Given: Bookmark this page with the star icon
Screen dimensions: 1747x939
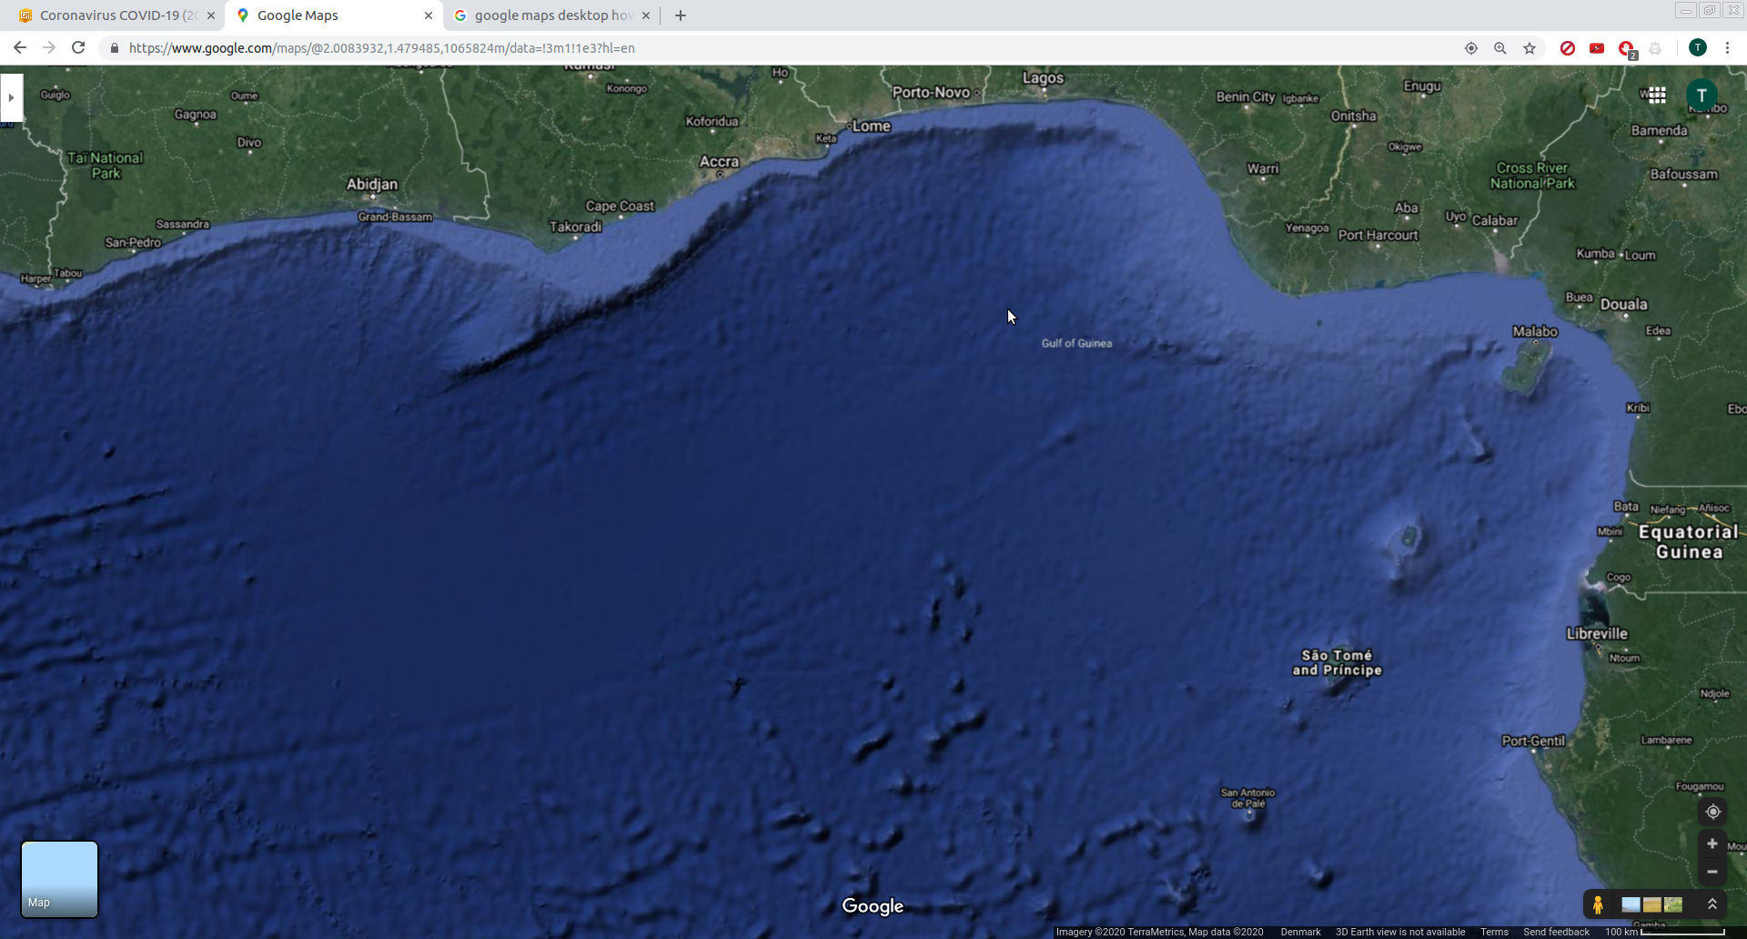Looking at the screenshot, I should [1530, 48].
